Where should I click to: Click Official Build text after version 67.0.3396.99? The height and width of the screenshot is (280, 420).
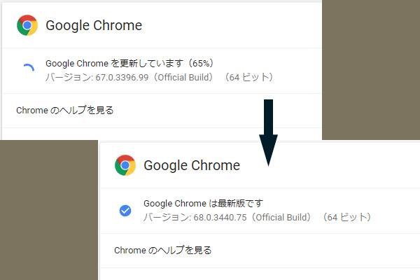coord(186,76)
